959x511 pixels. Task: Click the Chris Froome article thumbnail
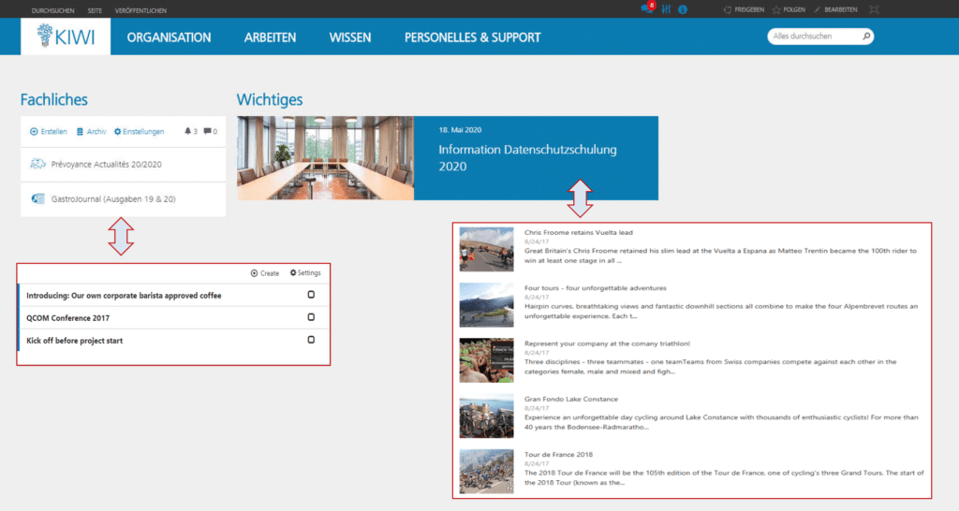(x=486, y=249)
